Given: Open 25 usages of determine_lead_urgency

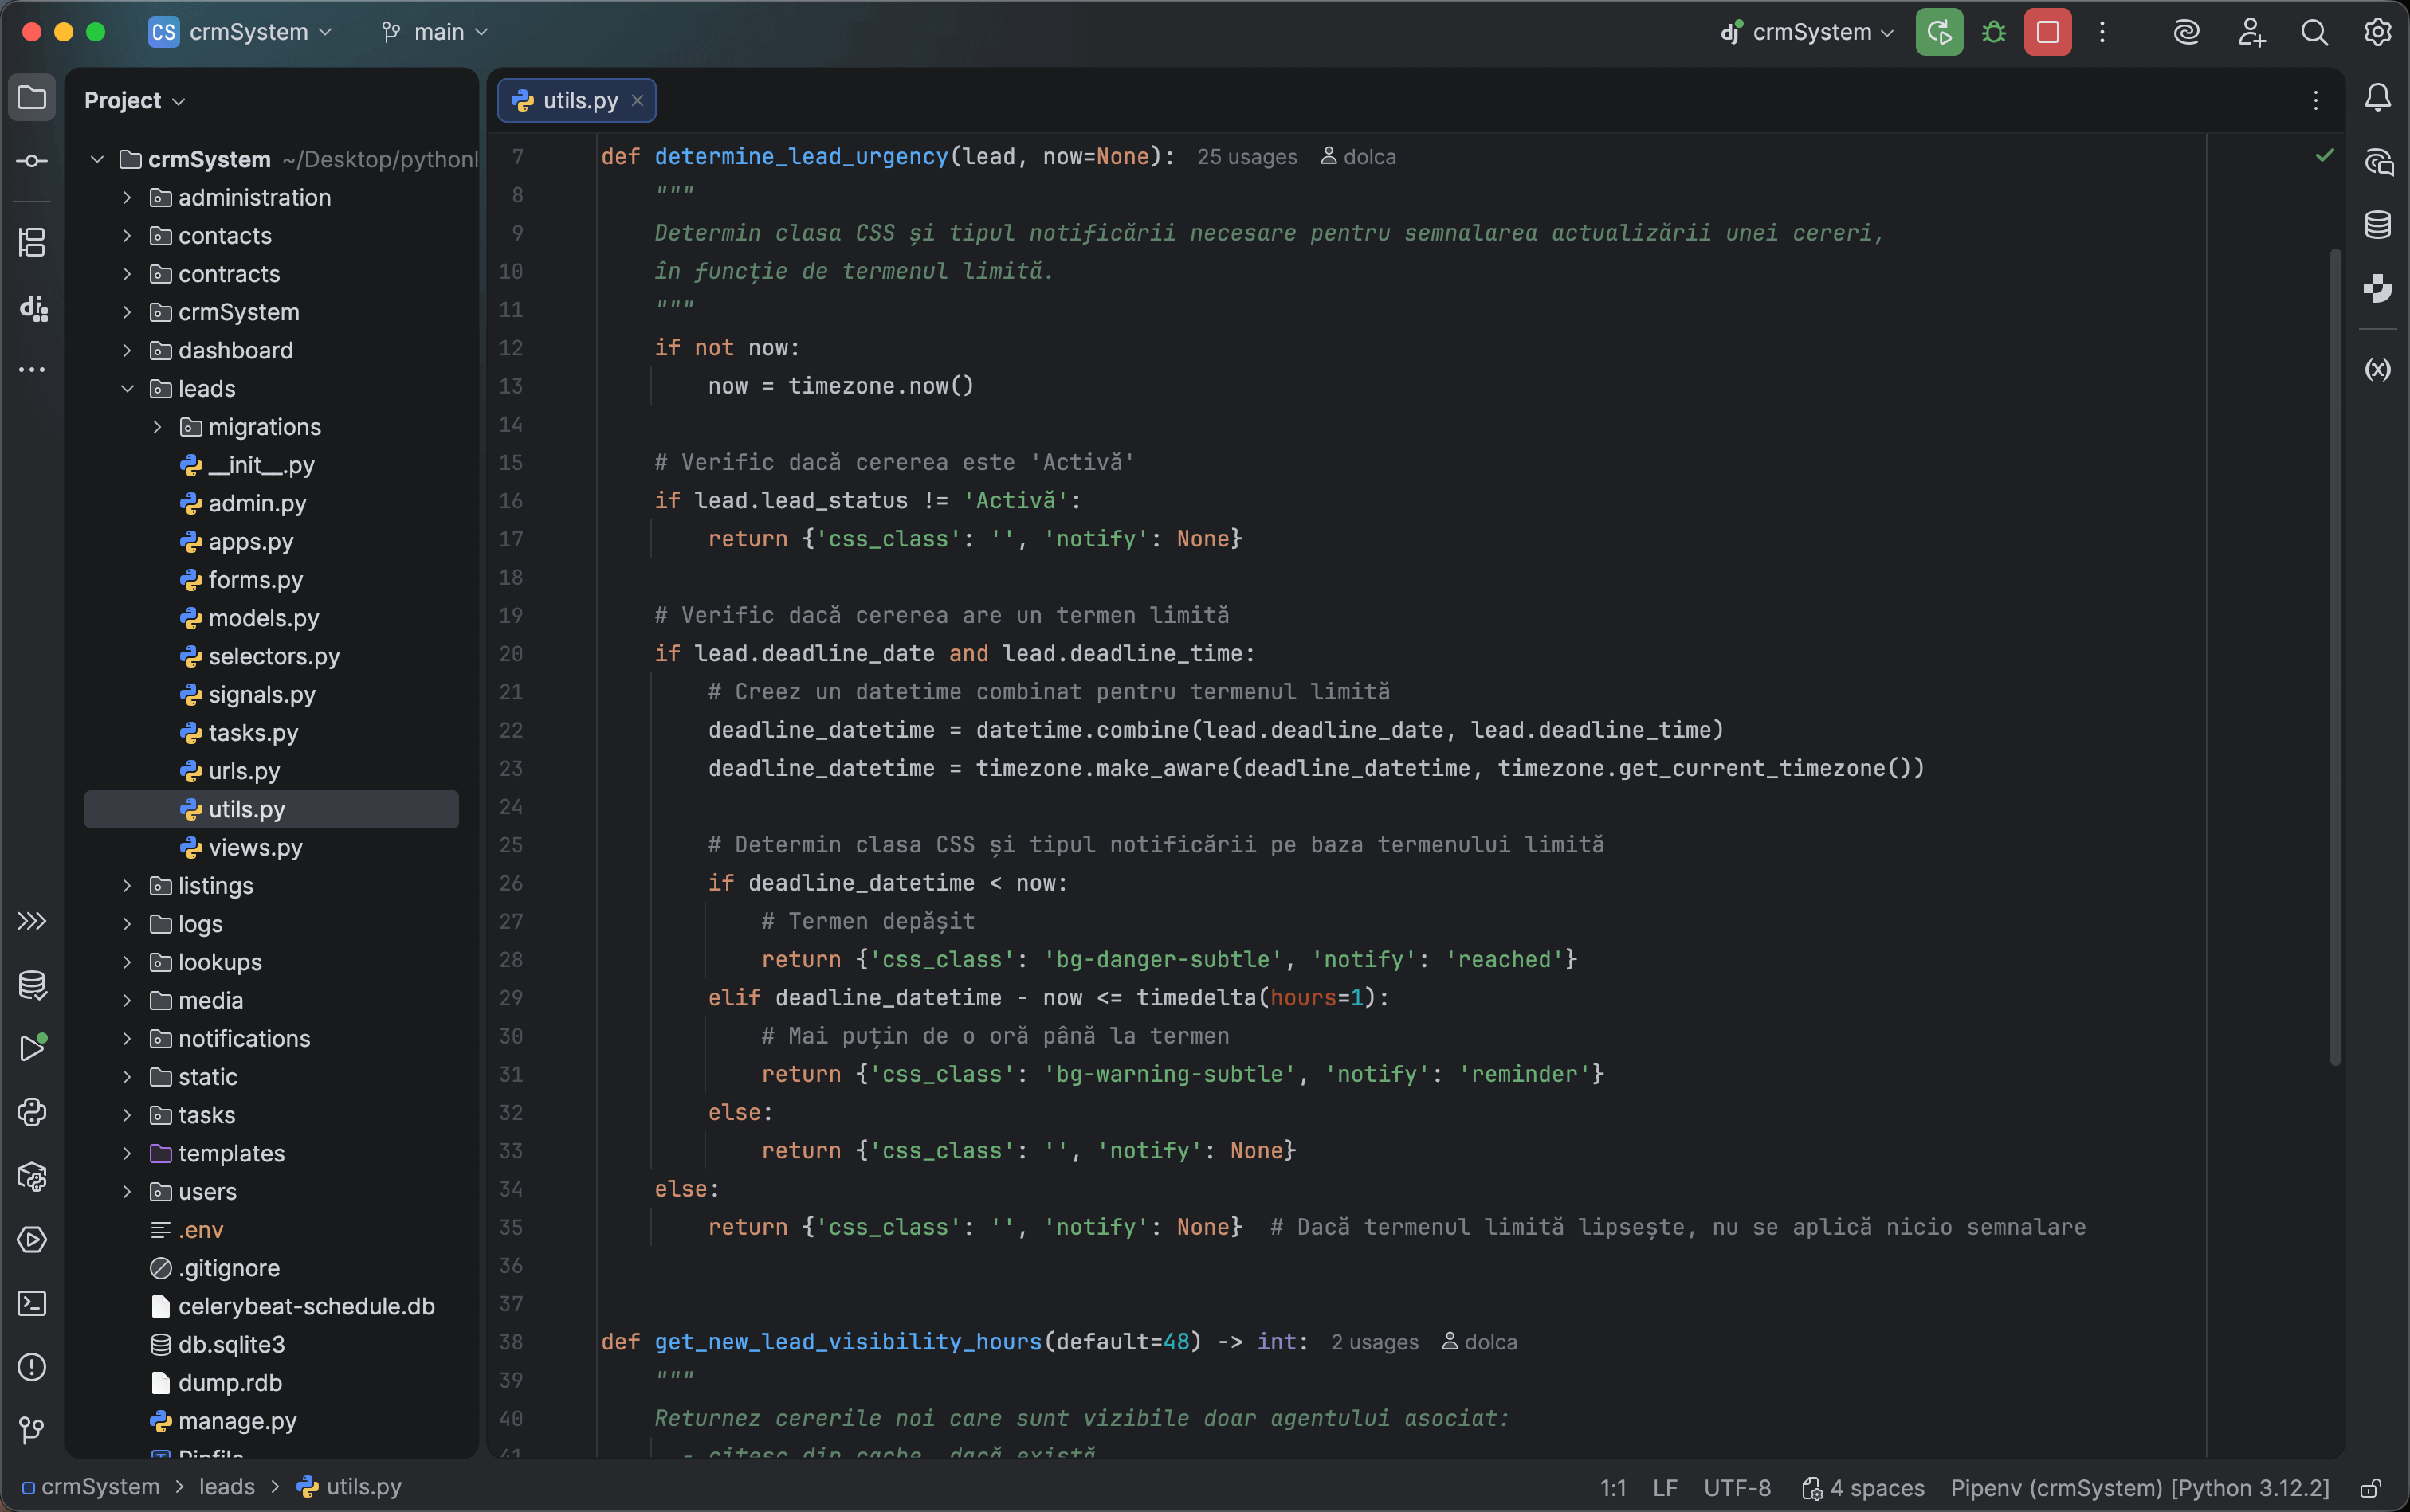Looking at the screenshot, I should pos(1246,157).
